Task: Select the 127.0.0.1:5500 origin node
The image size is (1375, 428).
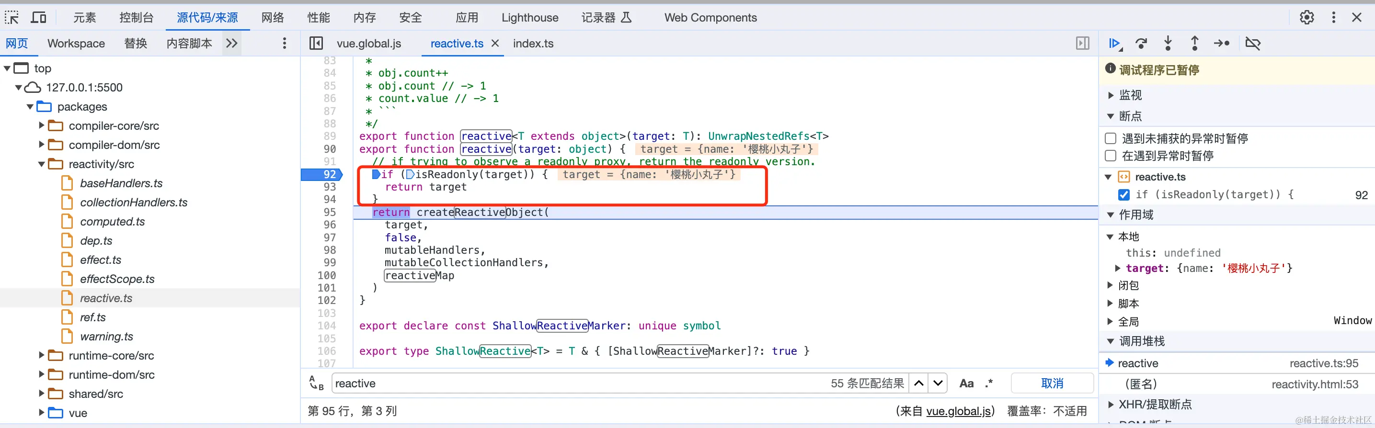Action: click(84, 87)
